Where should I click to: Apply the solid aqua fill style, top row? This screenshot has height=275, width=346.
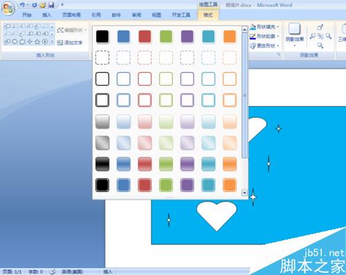[208, 37]
